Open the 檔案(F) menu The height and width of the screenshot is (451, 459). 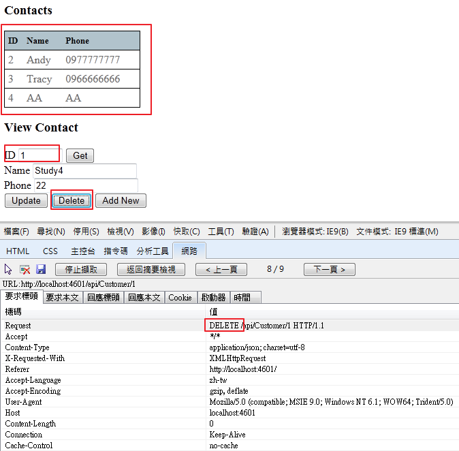point(16,232)
